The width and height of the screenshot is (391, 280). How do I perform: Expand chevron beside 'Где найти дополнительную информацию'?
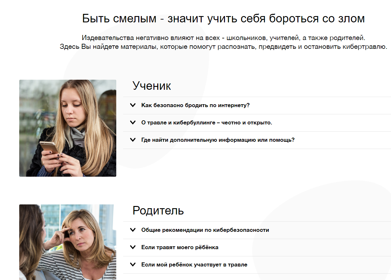(133, 140)
